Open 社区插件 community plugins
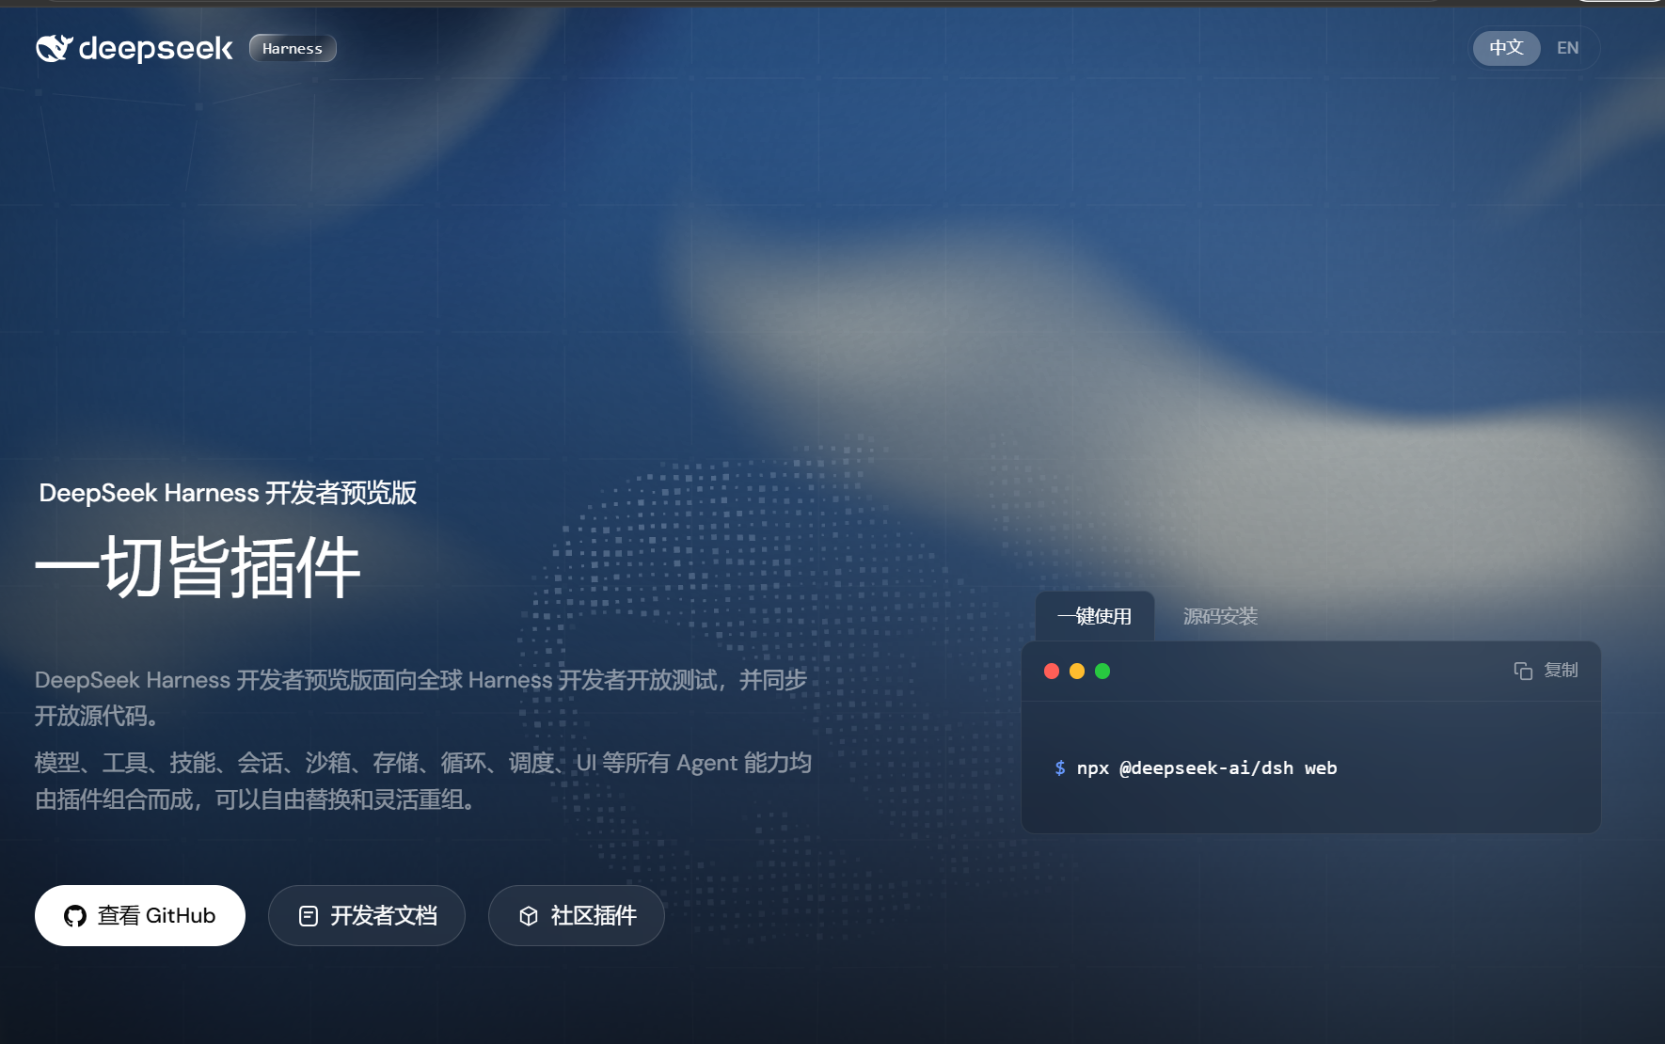Image resolution: width=1665 pixels, height=1044 pixels. tap(577, 915)
